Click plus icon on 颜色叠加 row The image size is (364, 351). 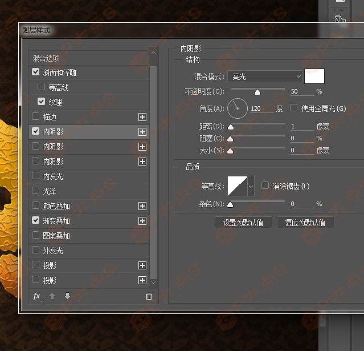coord(142,206)
